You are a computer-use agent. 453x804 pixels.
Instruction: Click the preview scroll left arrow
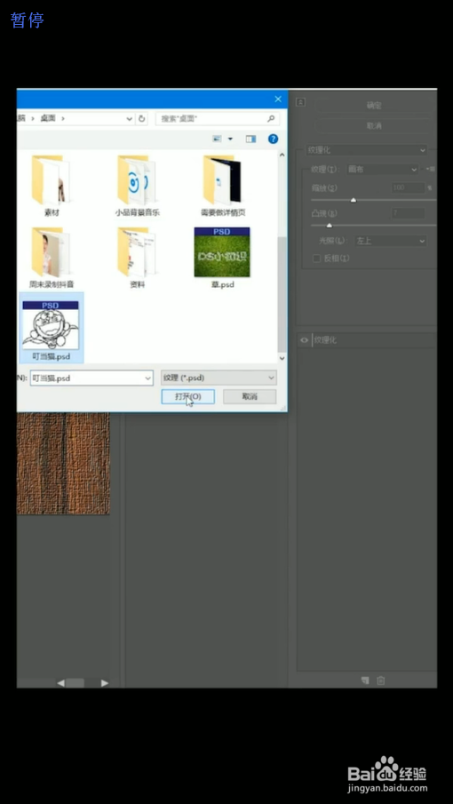pyautogui.click(x=61, y=683)
